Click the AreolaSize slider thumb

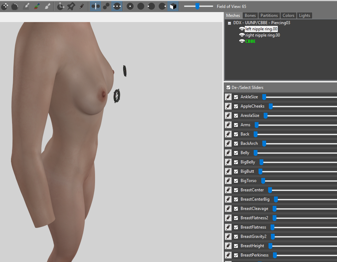[x=266, y=115]
